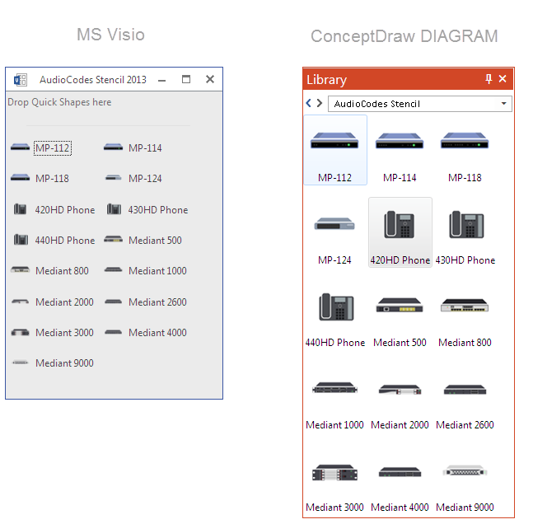
Task: Select MP-114 device in ConceptDraw Library
Action: pyautogui.click(x=400, y=141)
